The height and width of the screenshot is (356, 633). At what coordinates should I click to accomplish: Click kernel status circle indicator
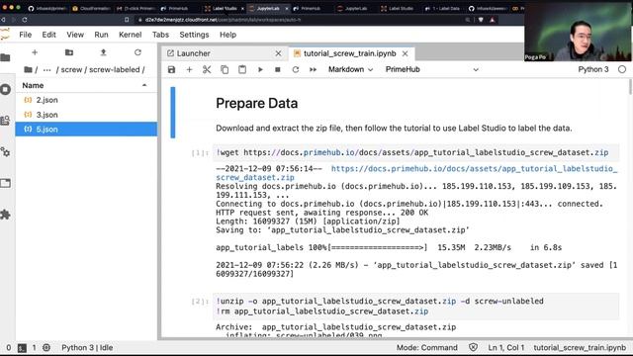622,69
